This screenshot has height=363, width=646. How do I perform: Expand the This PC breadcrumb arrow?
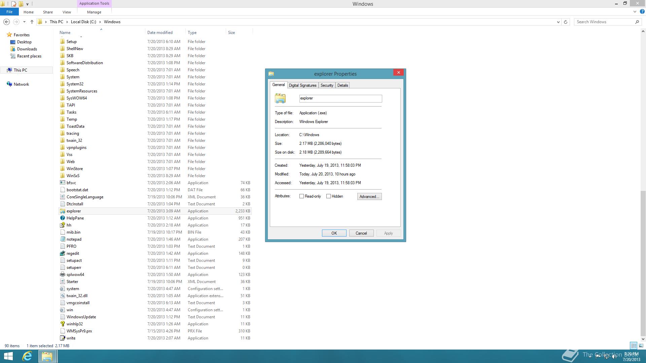(x=67, y=22)
